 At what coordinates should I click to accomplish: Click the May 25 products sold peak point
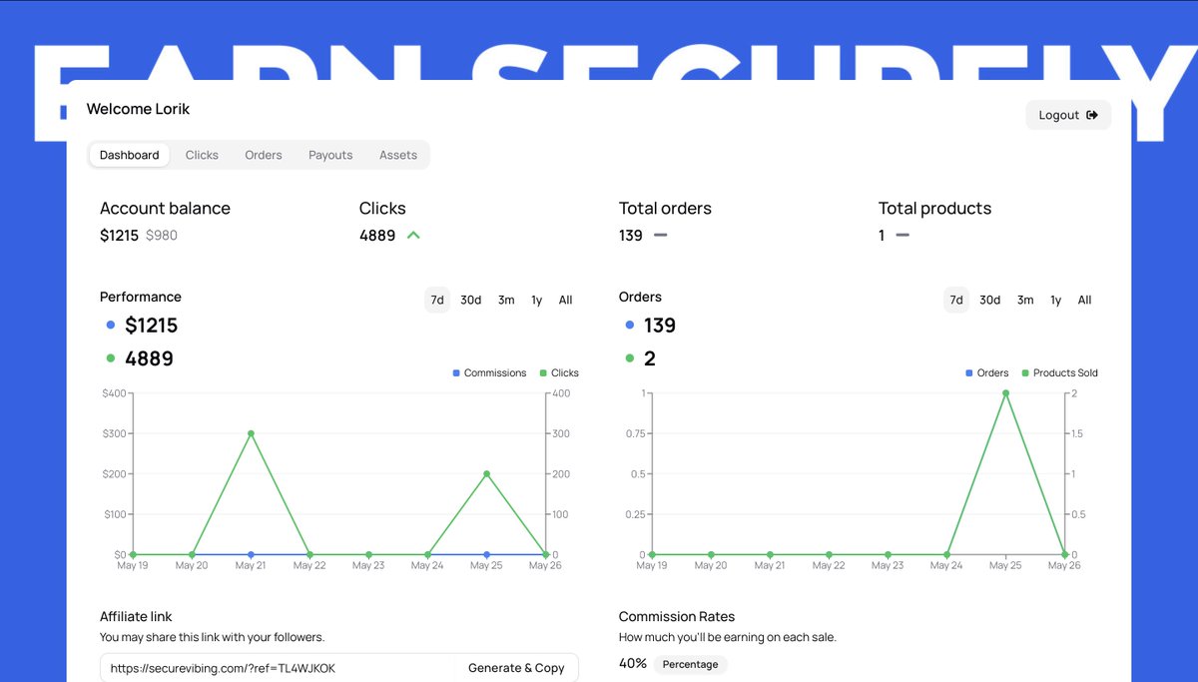pos(1005,393)
